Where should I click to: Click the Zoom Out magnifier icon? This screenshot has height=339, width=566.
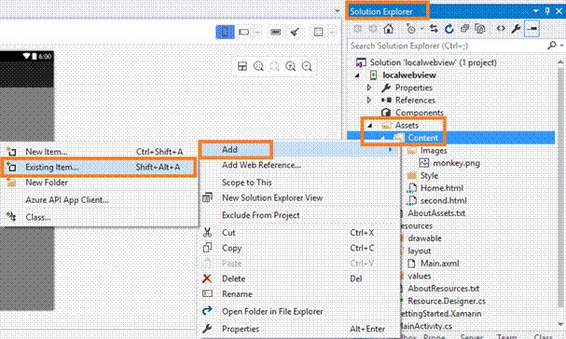pyautogui.click(x=307, y=66)
